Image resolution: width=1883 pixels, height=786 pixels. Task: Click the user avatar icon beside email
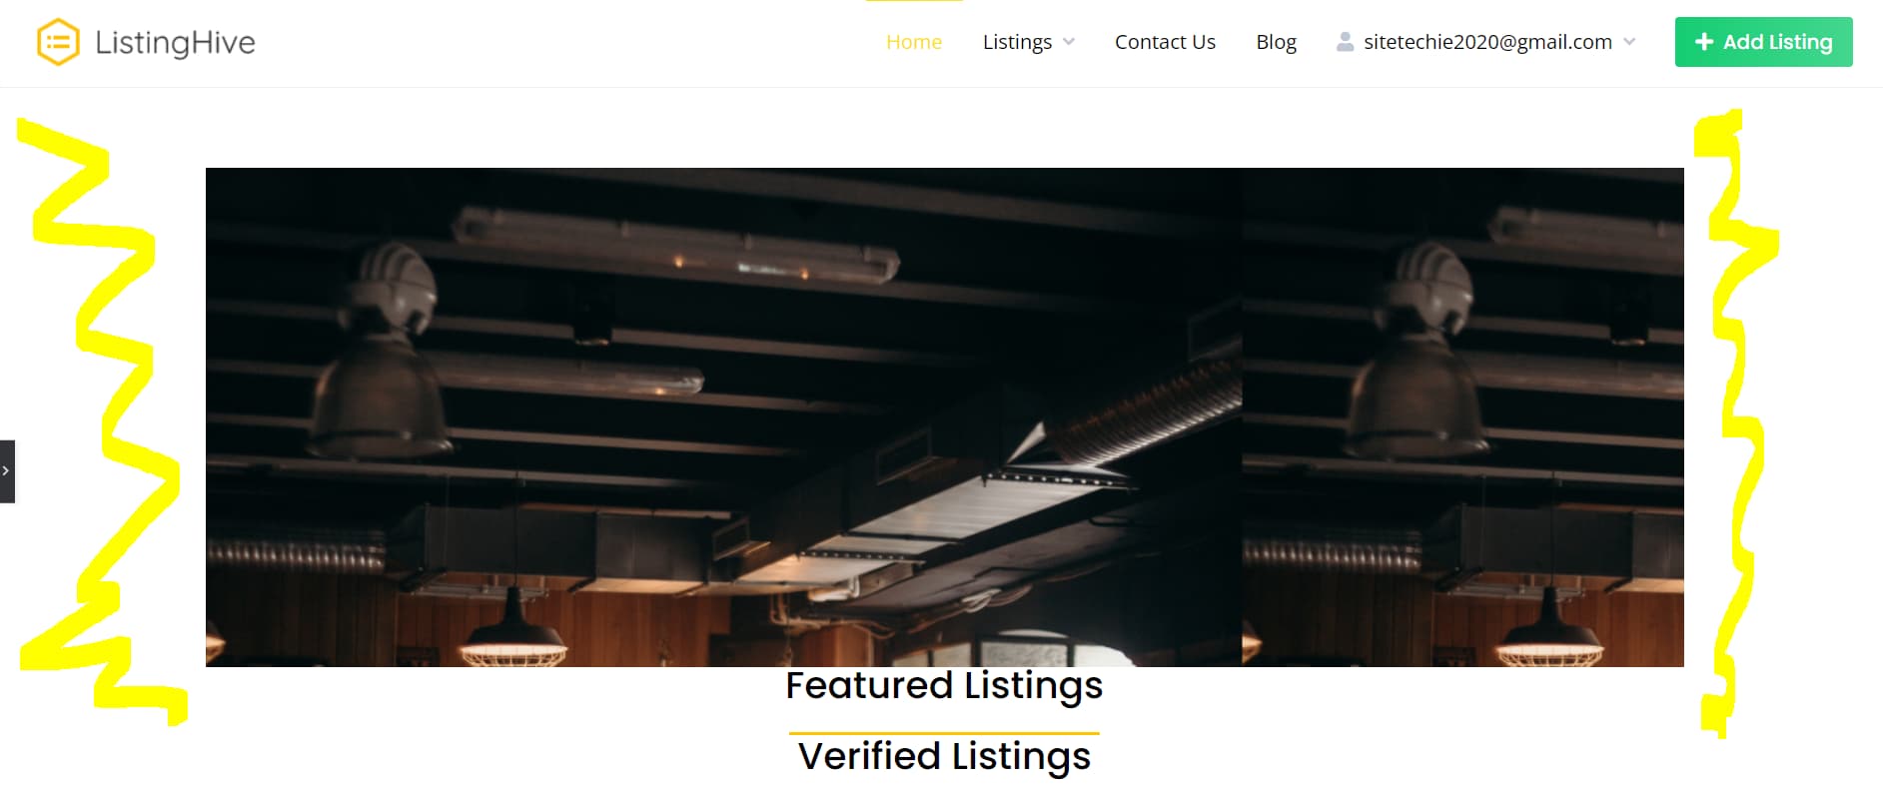pyautogui.click(x=1346, y=42)
